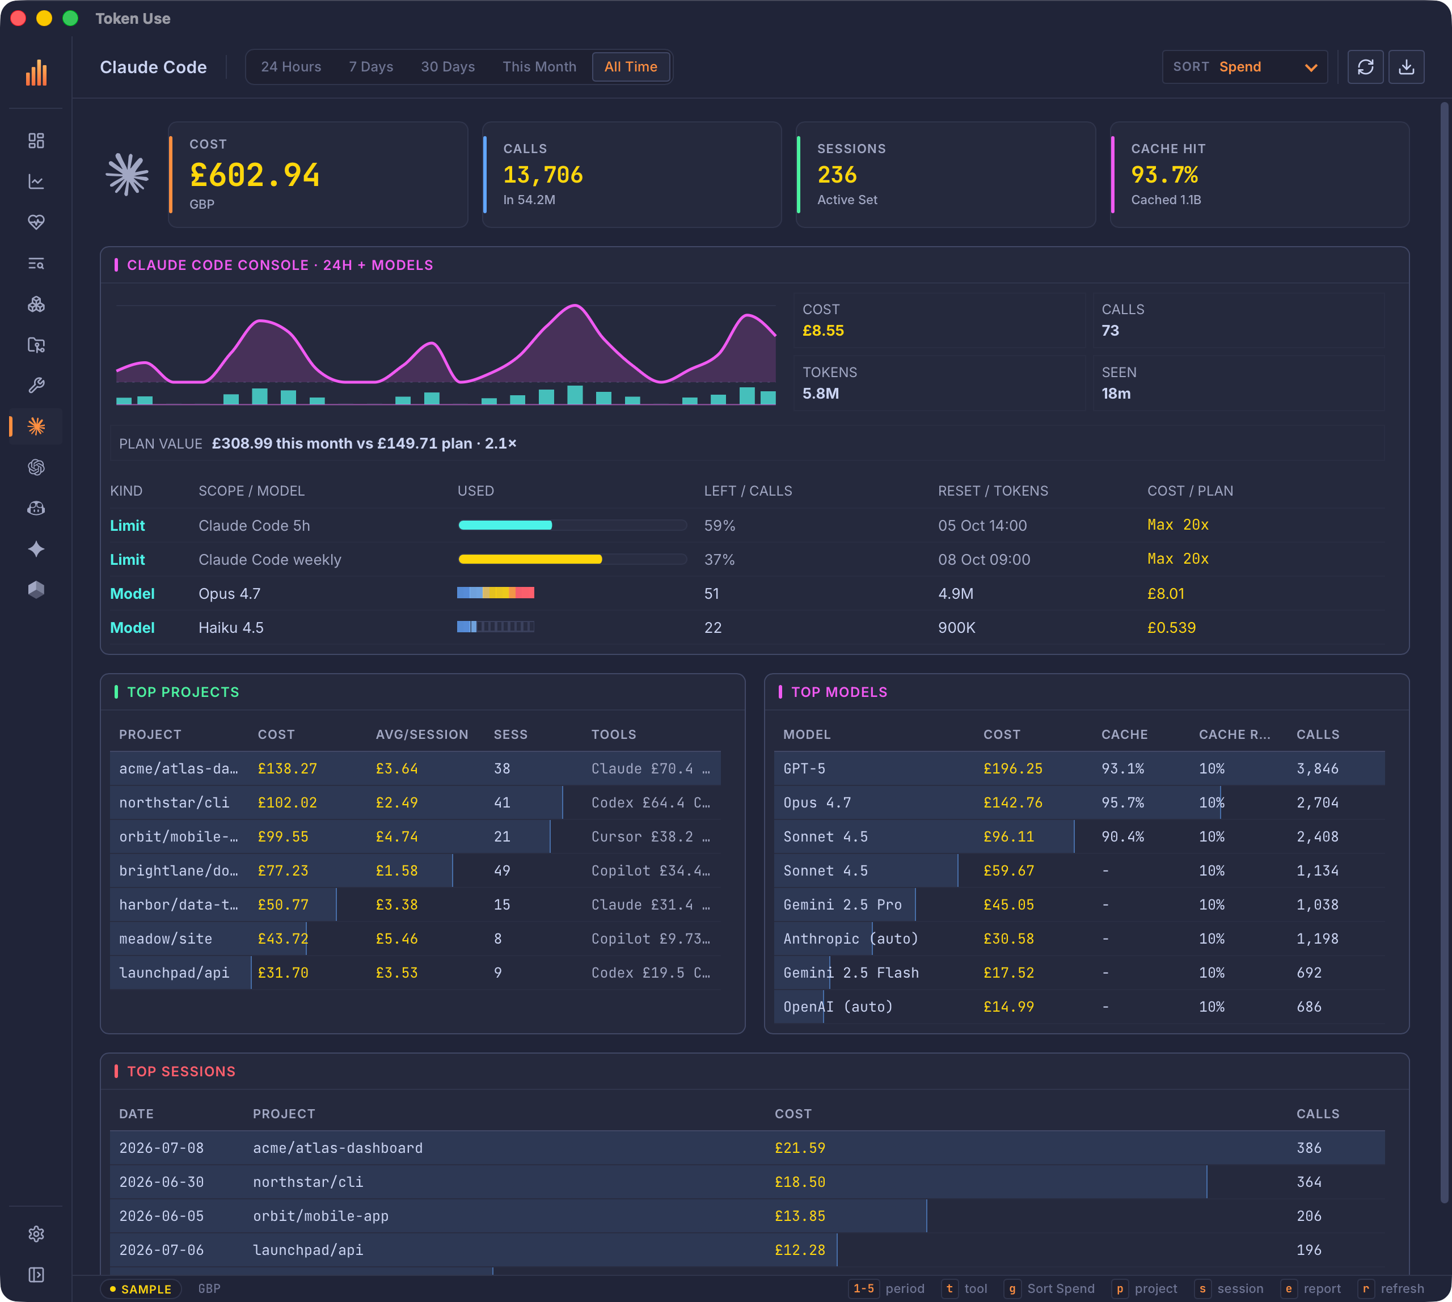This screenshot has height=1302, width=1452.
Task: Select the brightlane/do… project row
Action: 415,870
